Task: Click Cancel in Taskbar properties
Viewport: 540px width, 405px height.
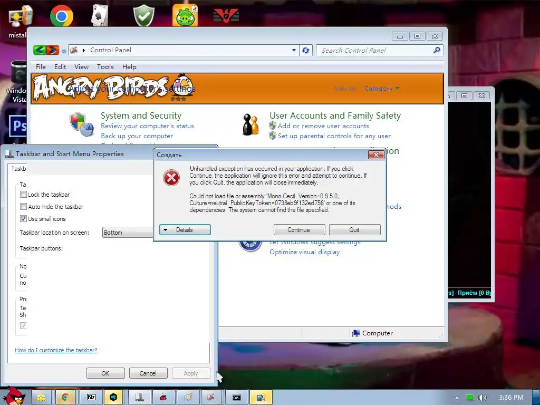Action: pyautogui.click(x=148, y=373)
